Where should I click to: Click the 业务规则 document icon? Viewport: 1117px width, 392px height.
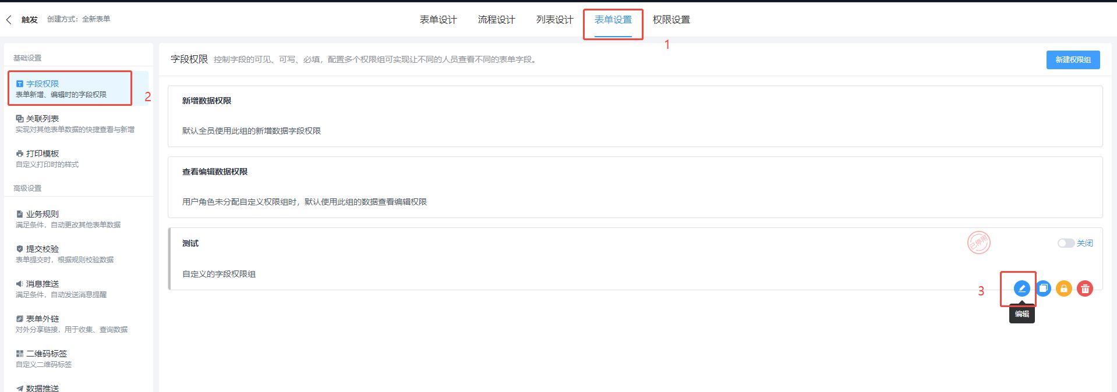pyautogui.click(x=20, y=214)
